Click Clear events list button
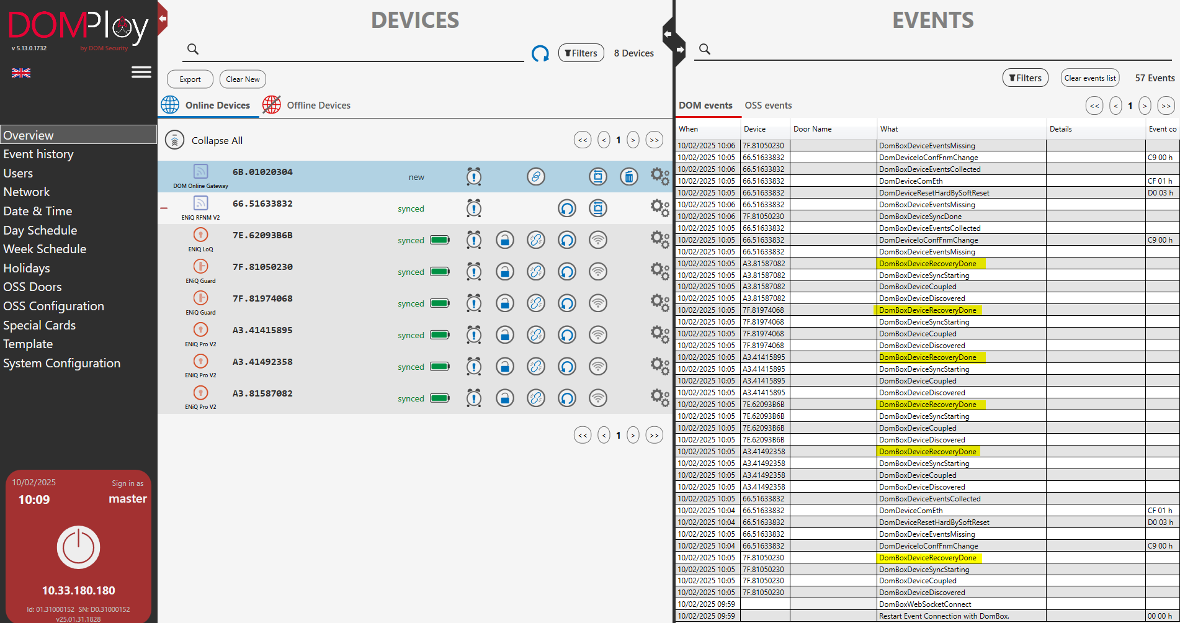This screenshot has height=623, width=1180. click(x=1090, y=78)
